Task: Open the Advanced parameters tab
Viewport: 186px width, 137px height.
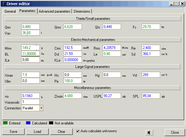Action: tap(54, 11)
